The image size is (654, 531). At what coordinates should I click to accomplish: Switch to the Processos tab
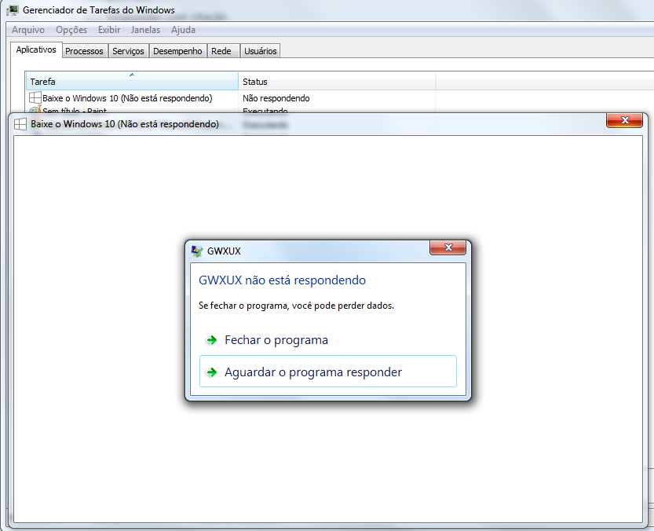tap(84, 51)
